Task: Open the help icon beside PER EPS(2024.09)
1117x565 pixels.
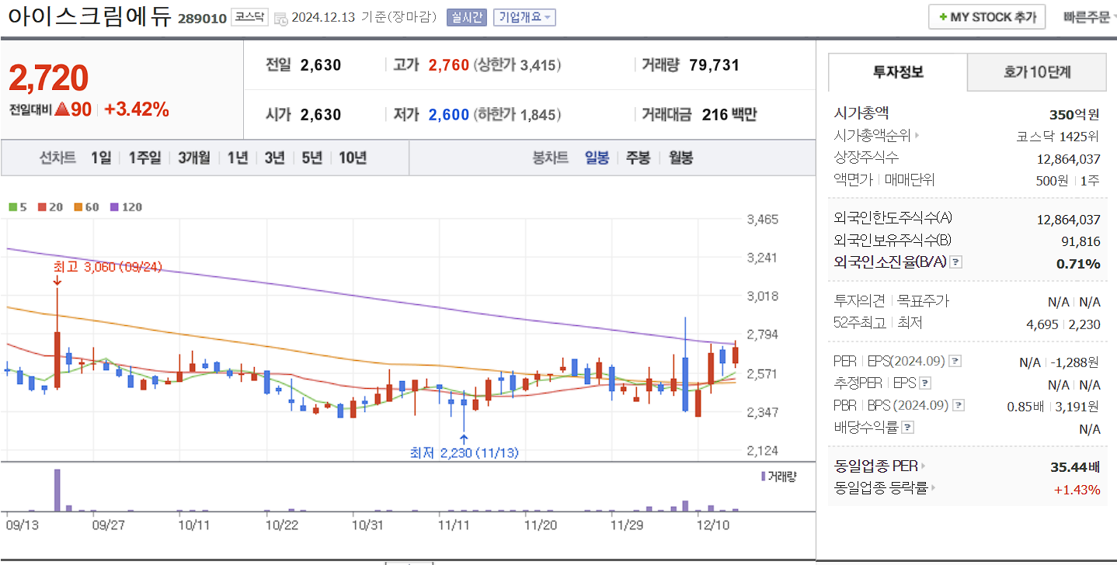Action: (x=956, y=361)
